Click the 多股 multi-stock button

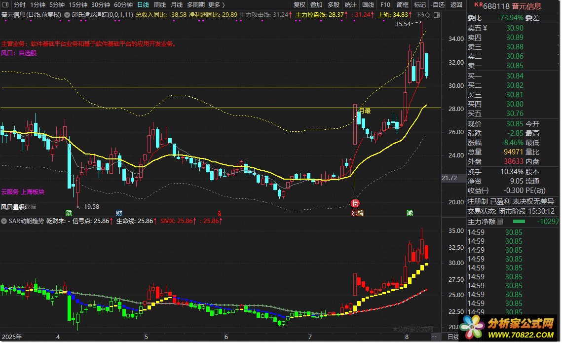(334, 4)
